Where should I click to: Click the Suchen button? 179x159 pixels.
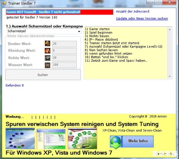click(x=43, y=75)
